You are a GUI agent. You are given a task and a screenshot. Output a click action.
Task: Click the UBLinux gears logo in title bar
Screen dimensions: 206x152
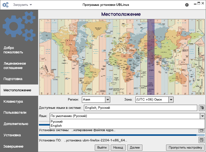coord(6,5)
